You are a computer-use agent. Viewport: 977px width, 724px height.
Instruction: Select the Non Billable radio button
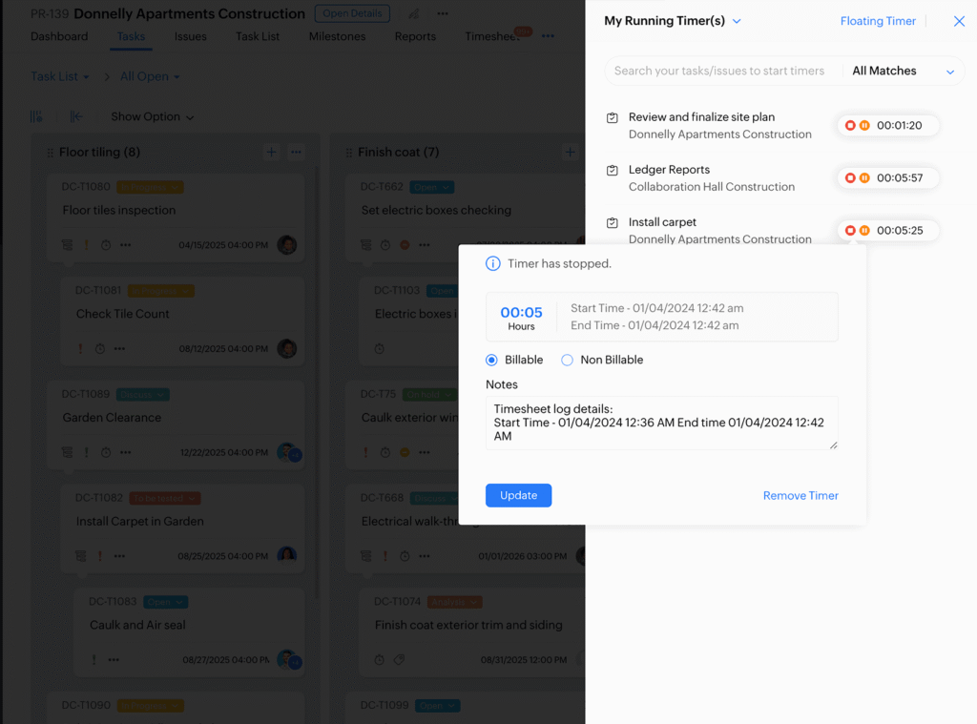(565, 360)
